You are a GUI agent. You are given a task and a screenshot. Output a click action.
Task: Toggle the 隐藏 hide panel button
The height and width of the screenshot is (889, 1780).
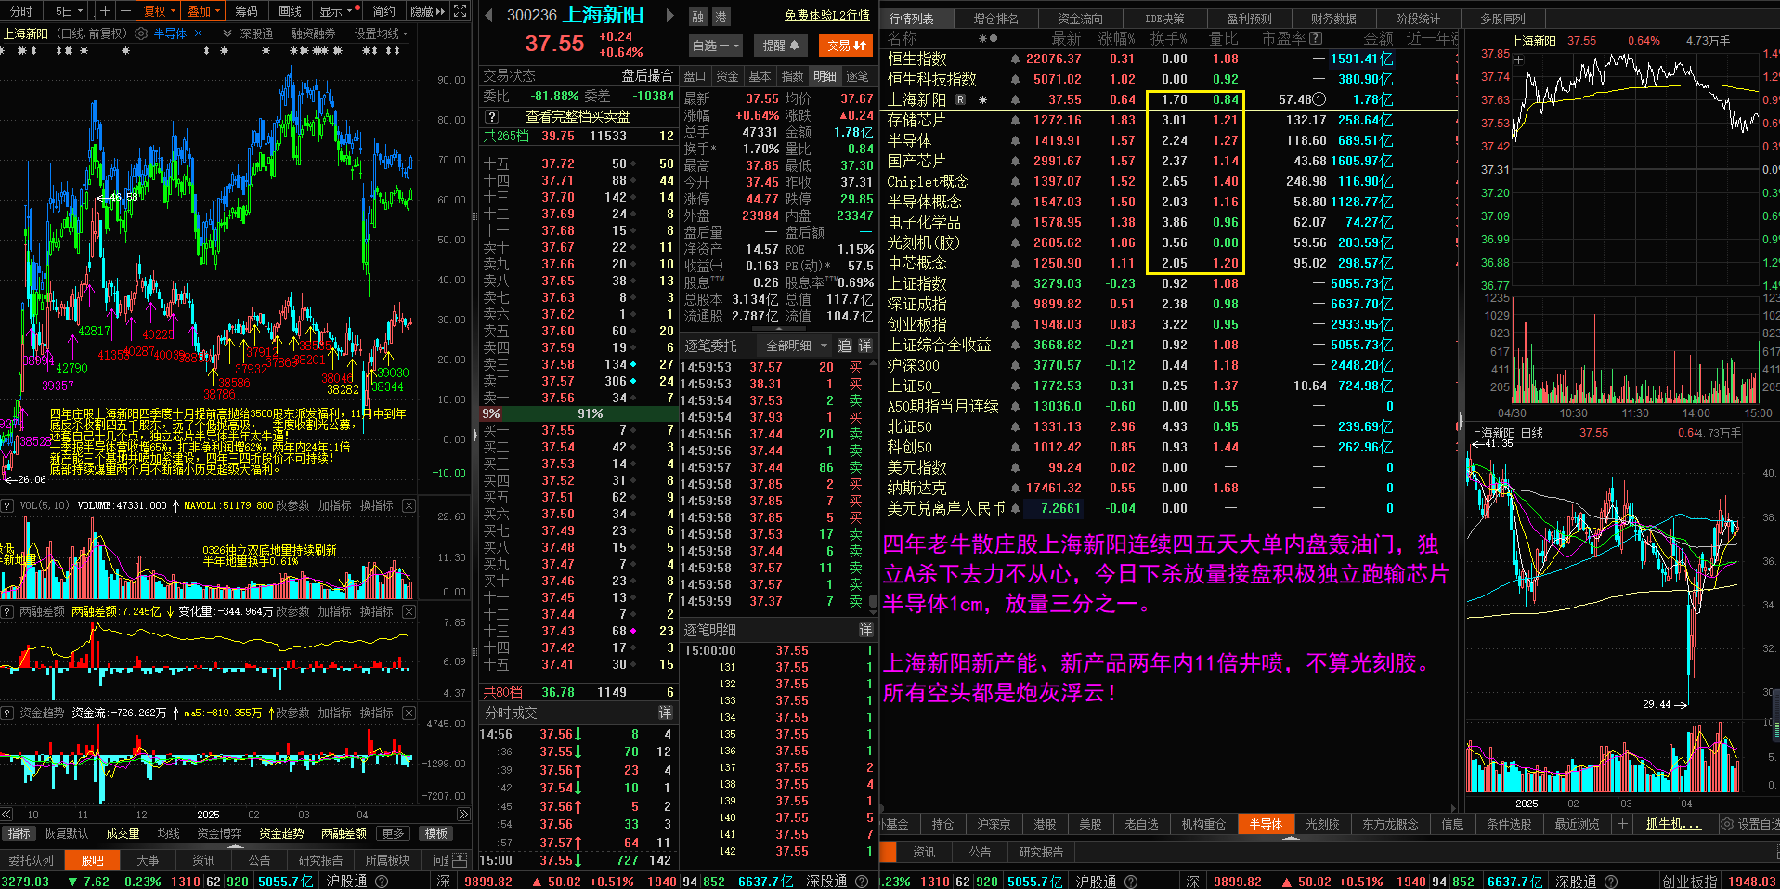click(x=427, y=11)
